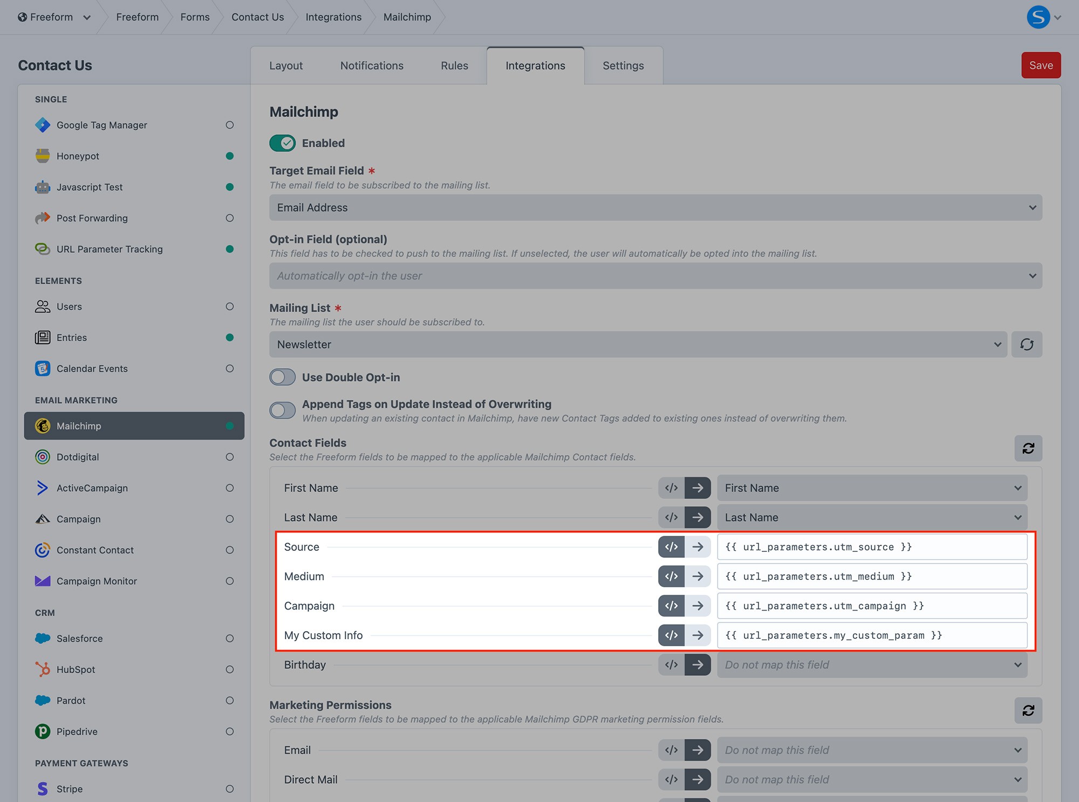
Task: Open the Newsletter mailing list dropdown
Action: pyautogui.click(x=638, y=344)
